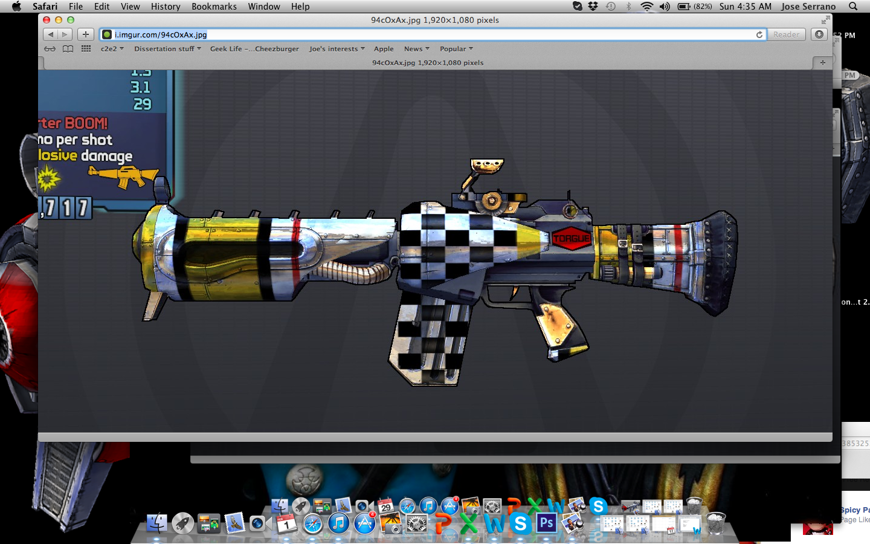Go forward with the Safari forward arrow
Screen dimensions: 870x544
[x=65, y=34]
